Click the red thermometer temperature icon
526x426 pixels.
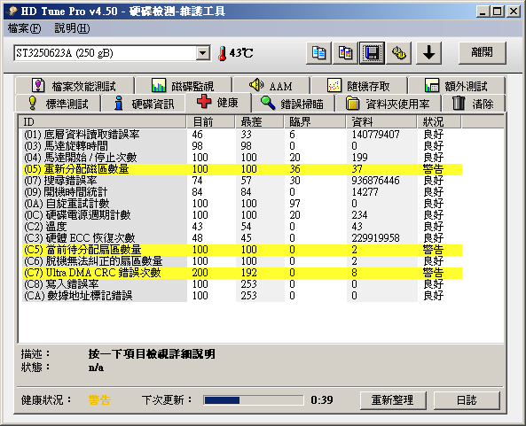(x=222, y=53)
